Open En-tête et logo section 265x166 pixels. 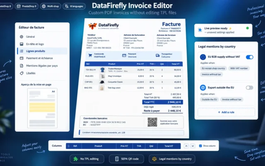tap(42, 44)
